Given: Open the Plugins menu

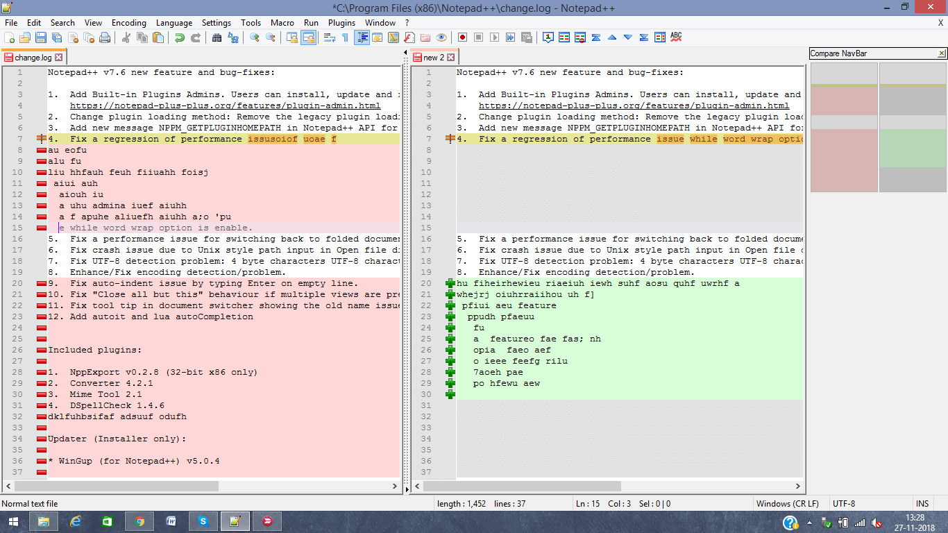Looking at the screenshot, I should 341,23.
